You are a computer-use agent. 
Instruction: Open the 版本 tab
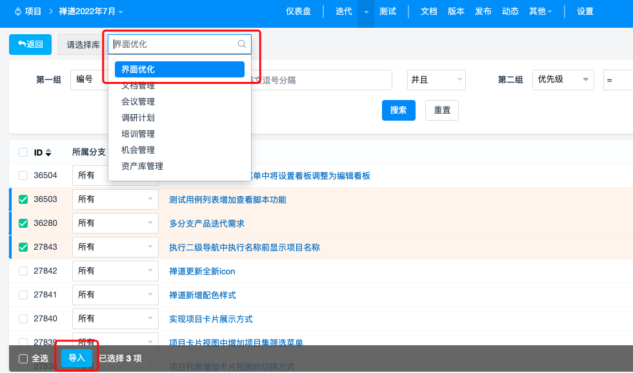pos(456,12)
